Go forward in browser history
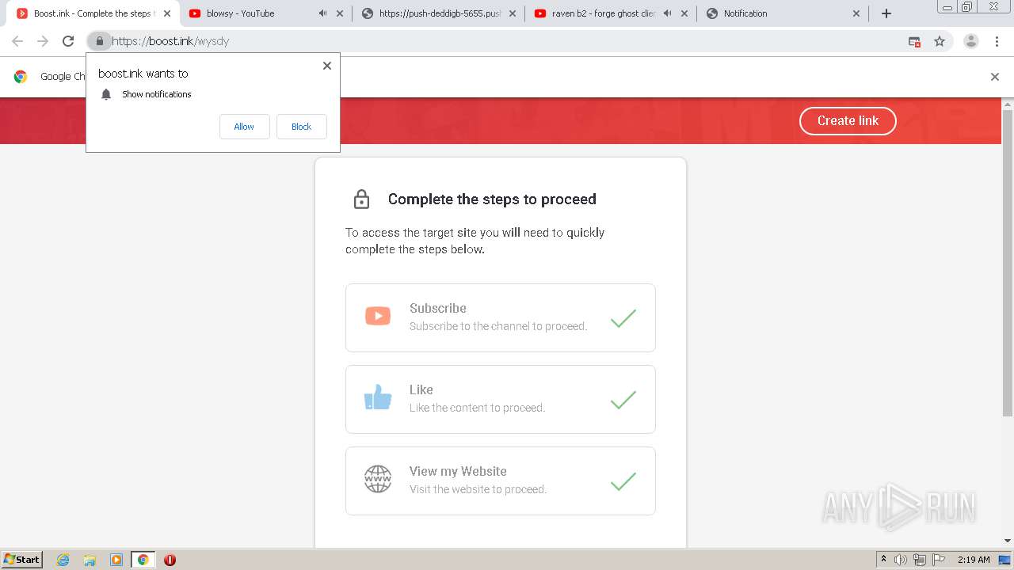This screenshot has width=1014, height=570. pos(43,41)
